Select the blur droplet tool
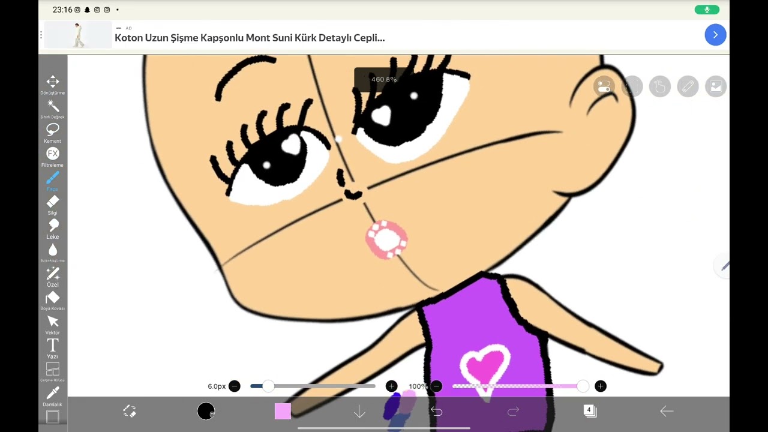The image size is (768, 432). tap(53, 253)
